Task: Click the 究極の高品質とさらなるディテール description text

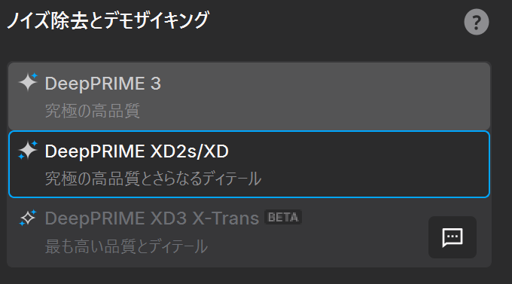Action: point(153,179)
